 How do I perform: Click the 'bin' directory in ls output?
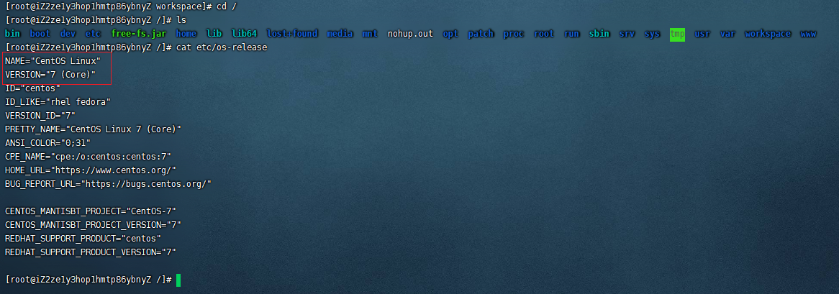coord(12,34)
